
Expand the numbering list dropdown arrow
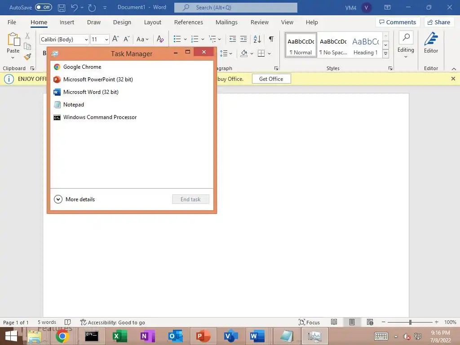click(203, 39)
